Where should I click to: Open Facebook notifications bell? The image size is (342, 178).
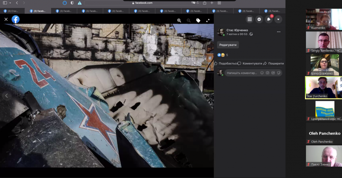click(x=269, y=19)
